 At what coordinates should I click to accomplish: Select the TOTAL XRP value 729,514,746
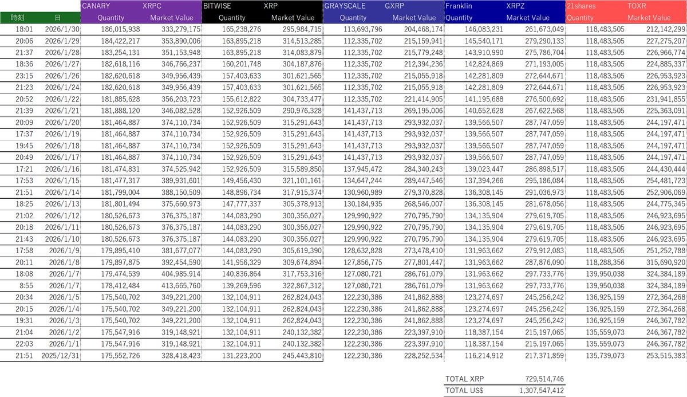544,379
